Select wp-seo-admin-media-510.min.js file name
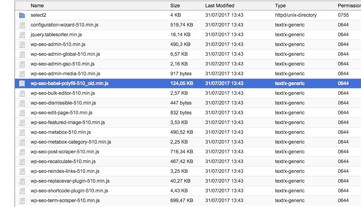The image size is (361, 207). coord(65,74)
